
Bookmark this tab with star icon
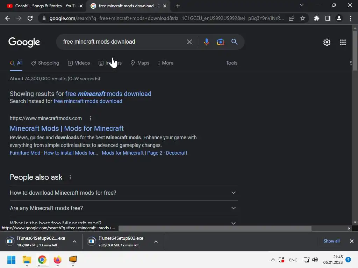[x=303, y=18]
